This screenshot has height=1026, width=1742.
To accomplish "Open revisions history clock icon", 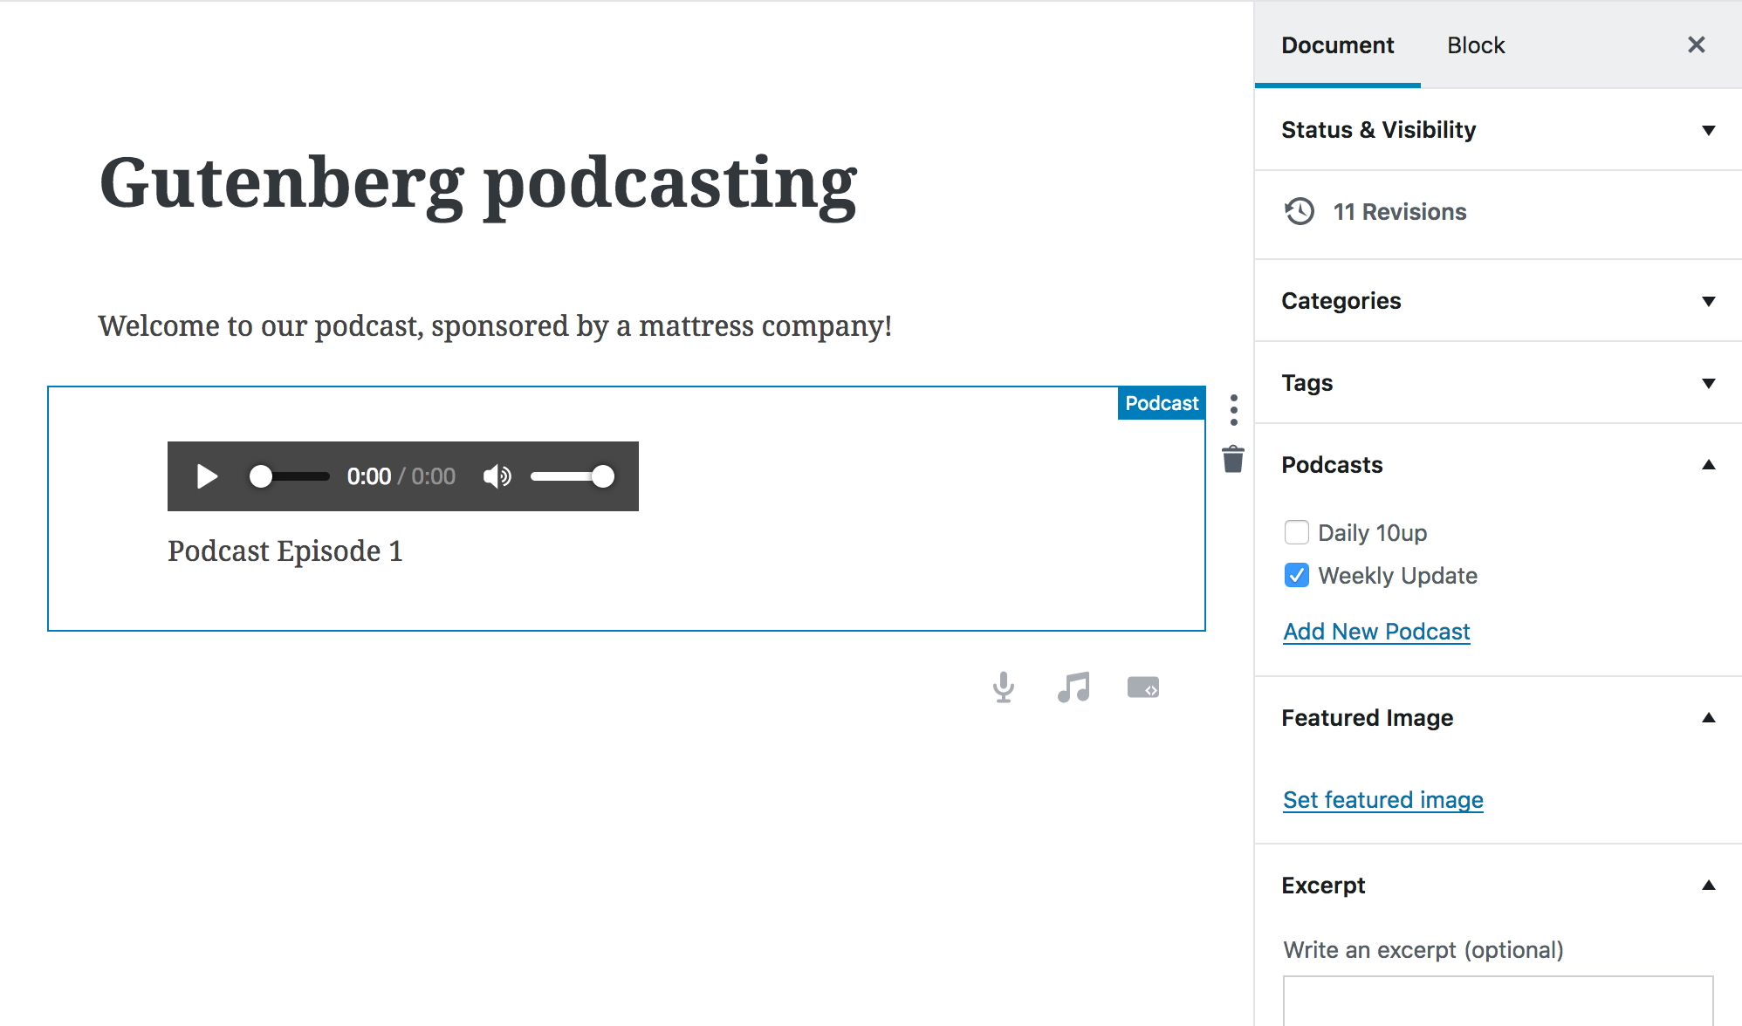I will click(x=1299, y=212).
